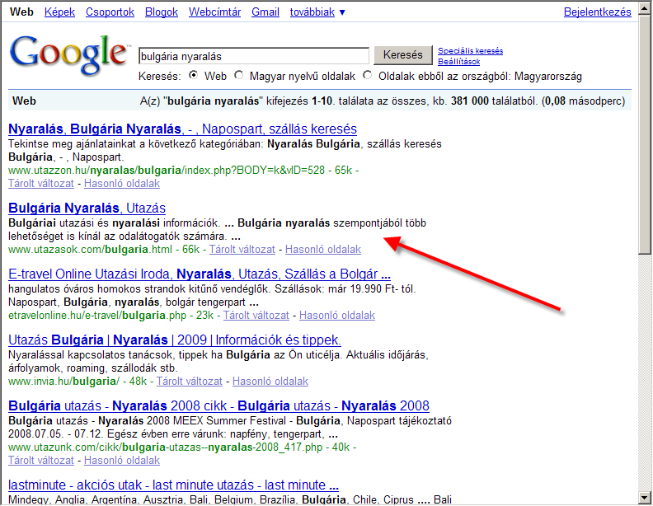Open the lastminute - akciós utak result
The image size is (653, 506).
click(173, 485)
